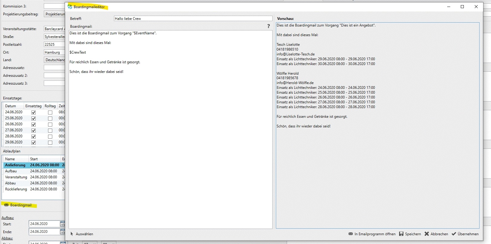This screenshot has height=244, width=491.
Task: Click the Kommission 3 input field
Action: (54, 6)
